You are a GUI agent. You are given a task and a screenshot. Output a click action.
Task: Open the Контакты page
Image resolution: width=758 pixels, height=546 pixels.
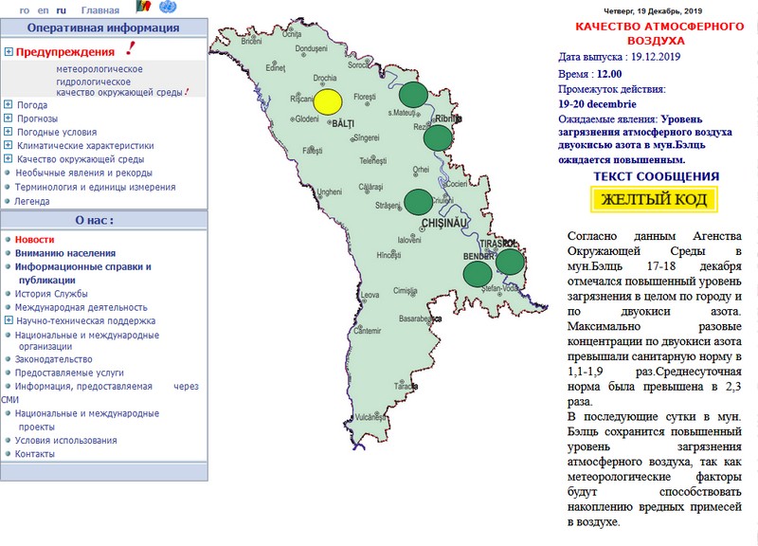(35, 454)
